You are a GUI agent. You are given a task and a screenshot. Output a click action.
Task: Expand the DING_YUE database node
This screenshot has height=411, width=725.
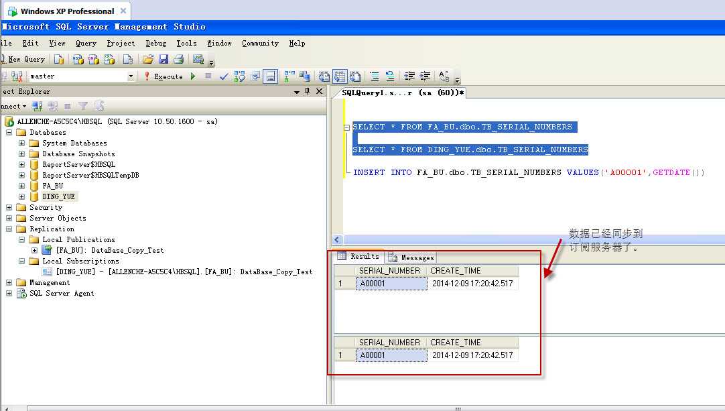tap(21, 196)
